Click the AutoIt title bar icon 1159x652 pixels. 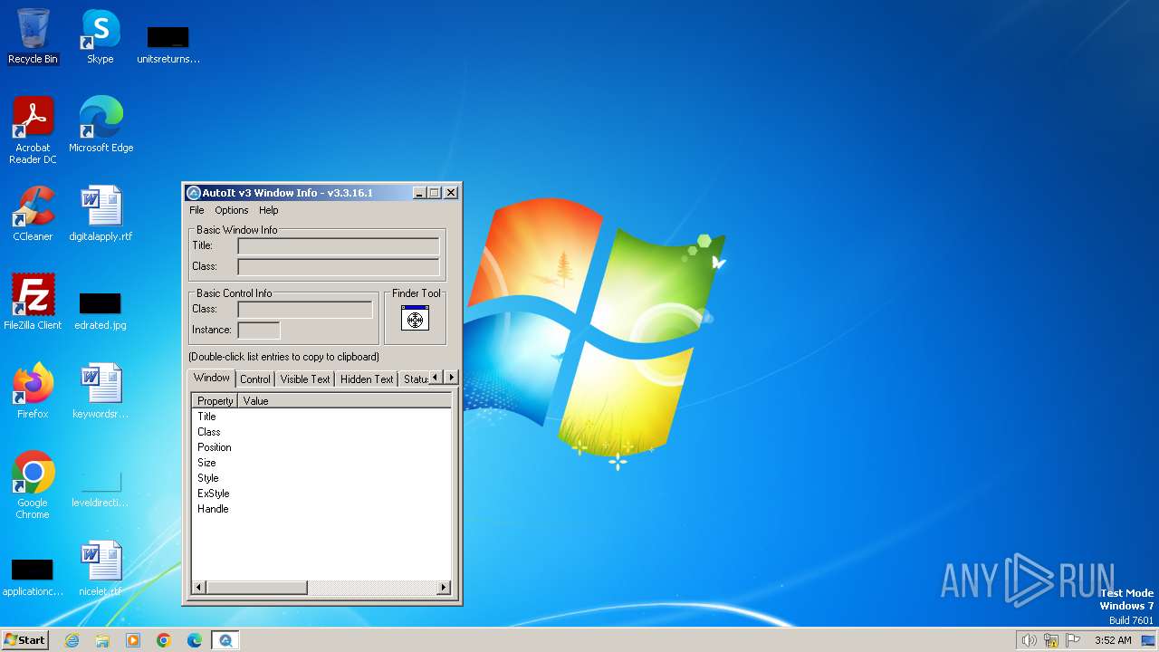click(193, 193)
